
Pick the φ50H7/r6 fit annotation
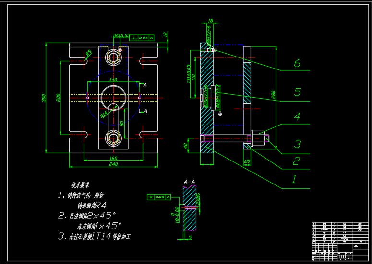point(206,96)
